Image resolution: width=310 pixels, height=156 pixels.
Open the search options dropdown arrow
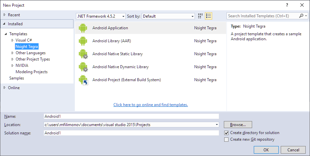tap(306, 16)
